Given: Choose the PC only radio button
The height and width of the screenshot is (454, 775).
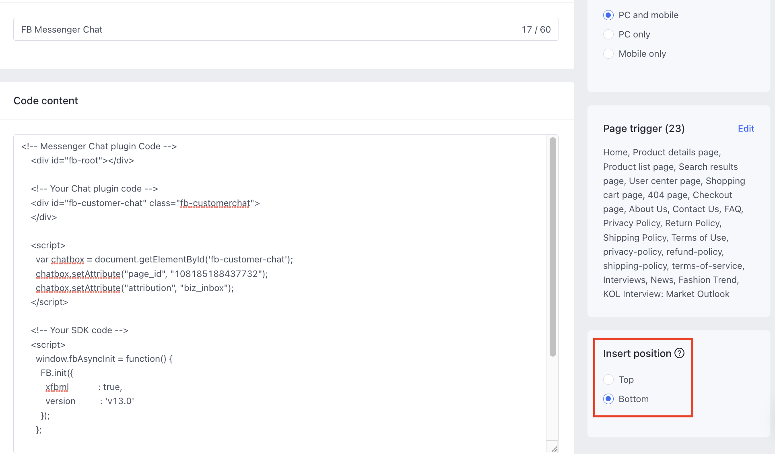Looking at the screenshot, I should 608,35.
